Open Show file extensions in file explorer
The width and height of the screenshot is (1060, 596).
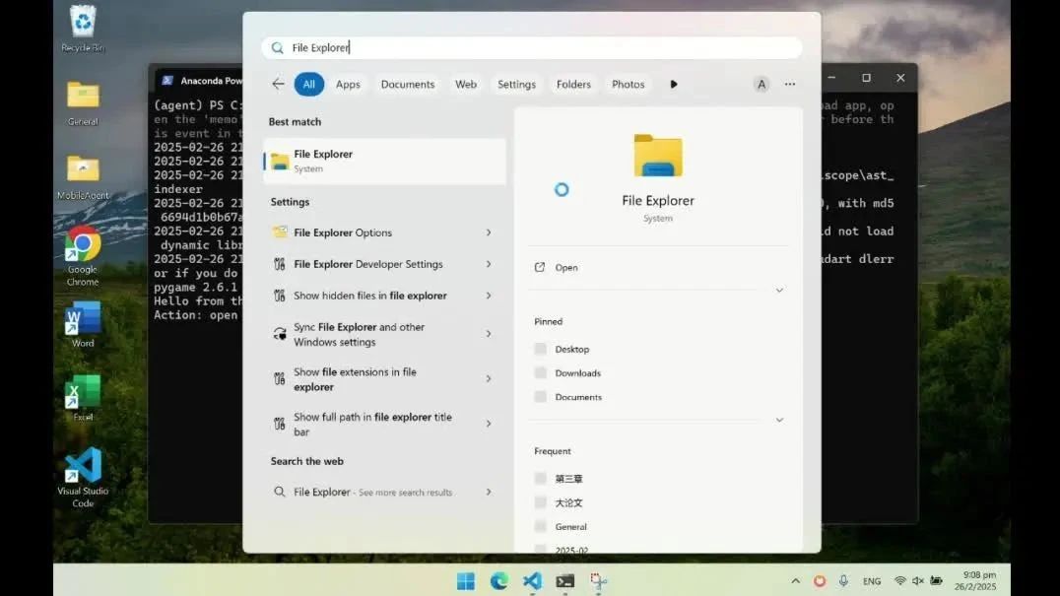point(384,379)
